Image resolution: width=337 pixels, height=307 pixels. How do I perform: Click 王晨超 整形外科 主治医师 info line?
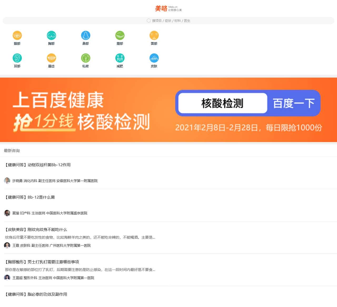click(x=53, y=278)
